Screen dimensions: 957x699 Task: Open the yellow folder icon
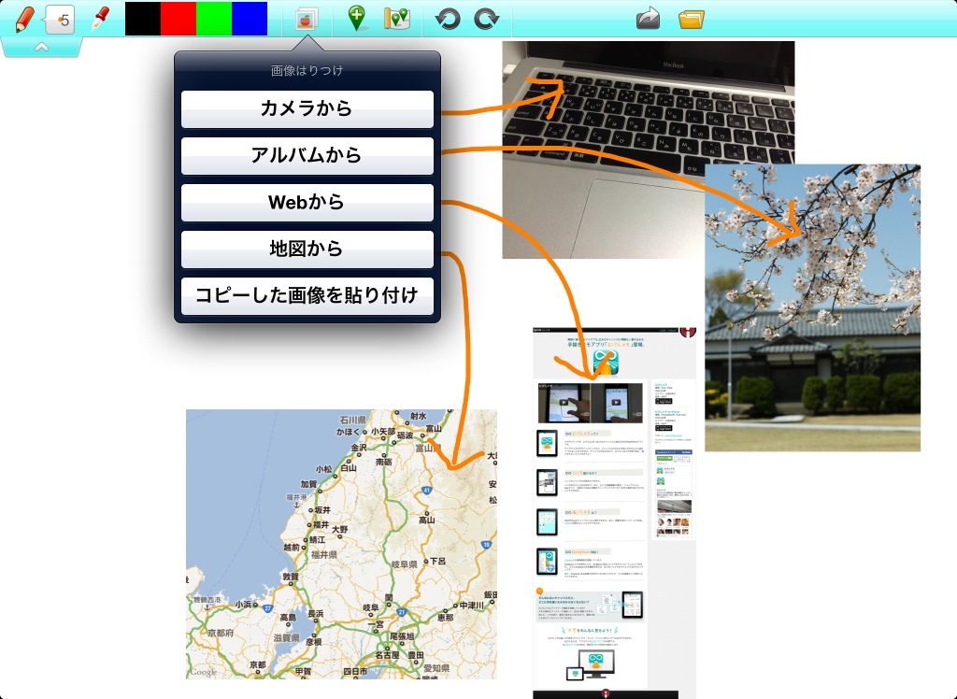(691, 19)
